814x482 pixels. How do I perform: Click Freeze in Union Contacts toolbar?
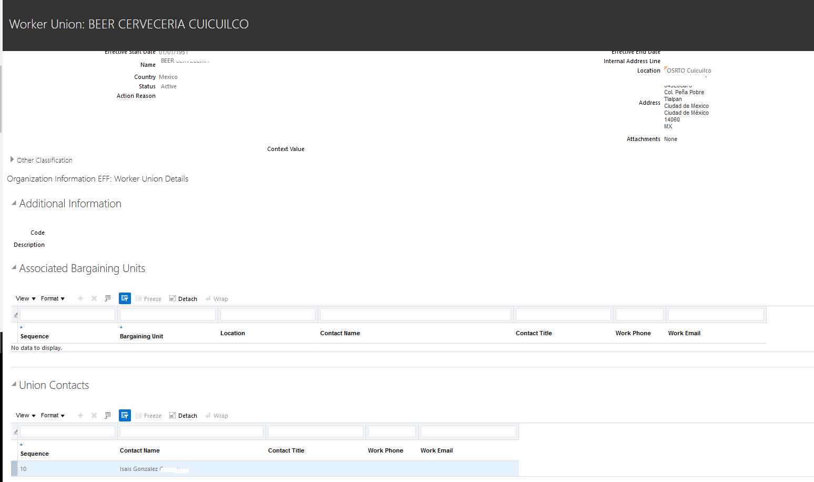pyautogui.click(x=148, y=416)
